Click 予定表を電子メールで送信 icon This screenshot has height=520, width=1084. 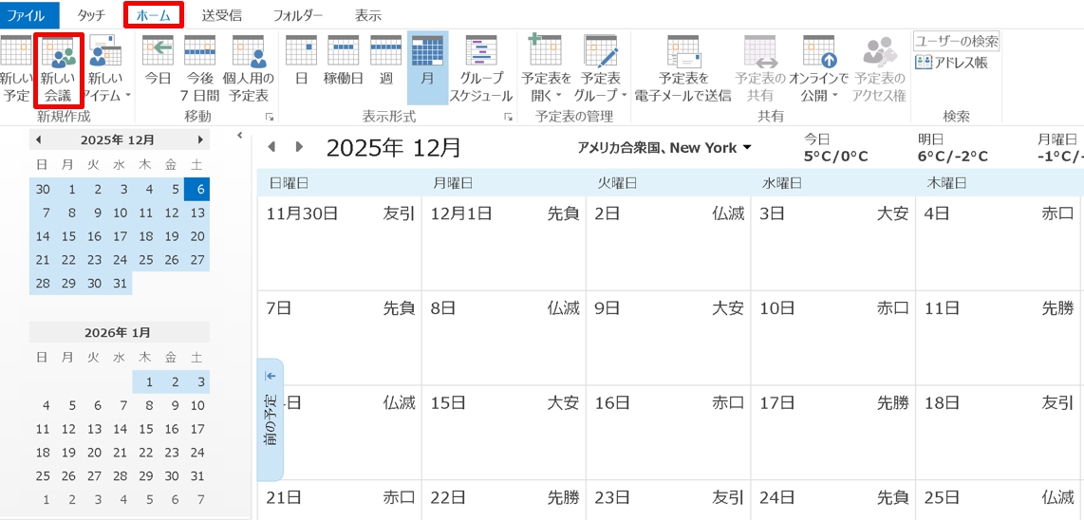point(682,69)
